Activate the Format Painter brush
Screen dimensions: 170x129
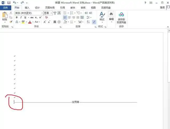11,22
